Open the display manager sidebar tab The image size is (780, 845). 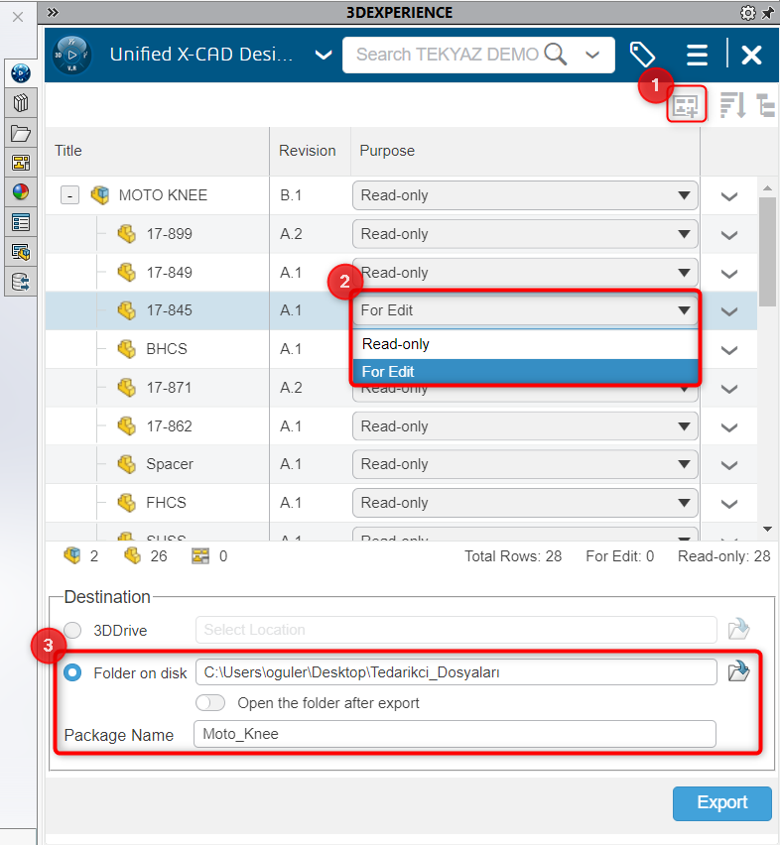click(21, 252)
